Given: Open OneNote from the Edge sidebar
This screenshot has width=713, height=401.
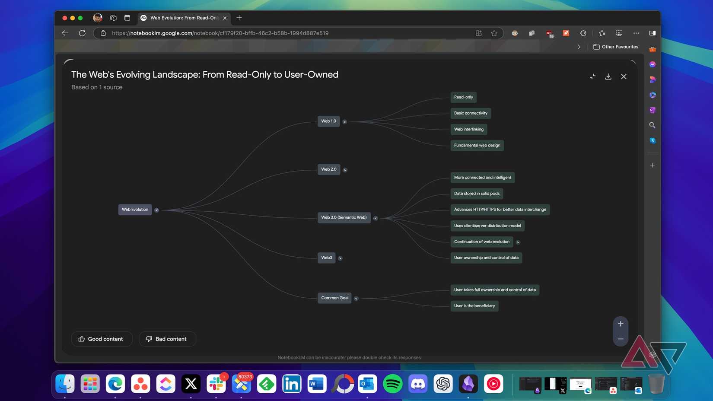Looking at the screenshot, I should coord(653,110).
